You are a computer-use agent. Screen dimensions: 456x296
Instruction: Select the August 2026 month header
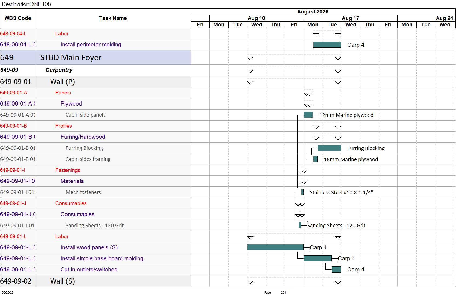click(313, 12)
